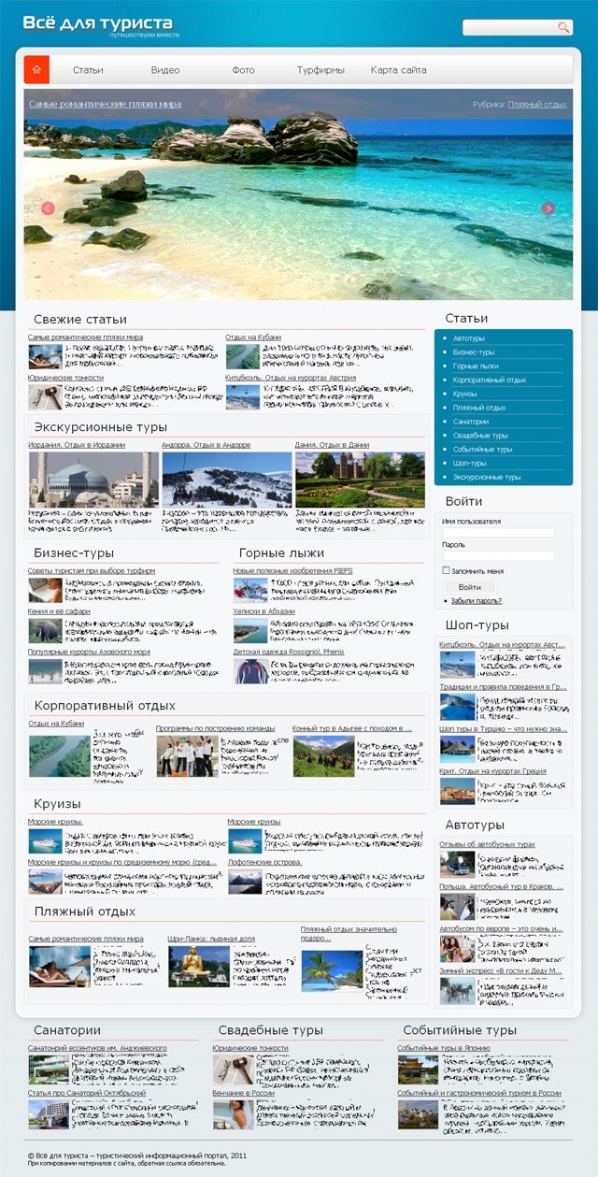Open Событийные туры в Японию article

(x=444, y=1049)
